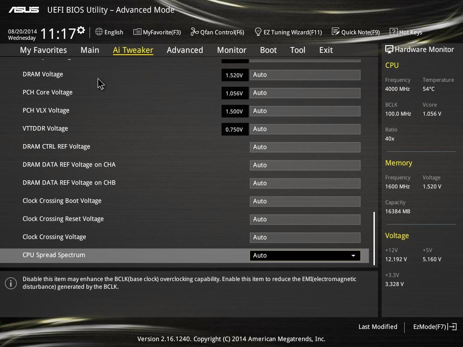The height and width of the screenshot is (347, 463).
Task: Click the 1.056V PCH core readout
Action: pos(235,93)
